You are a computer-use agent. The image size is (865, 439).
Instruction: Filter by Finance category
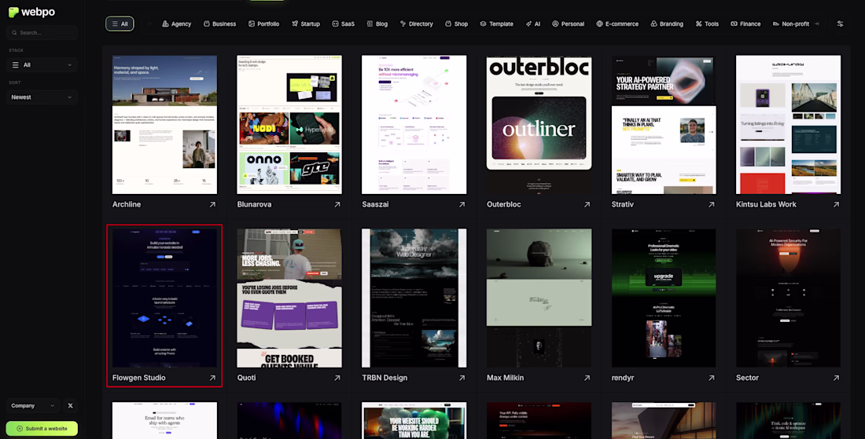tap(745, 24)
